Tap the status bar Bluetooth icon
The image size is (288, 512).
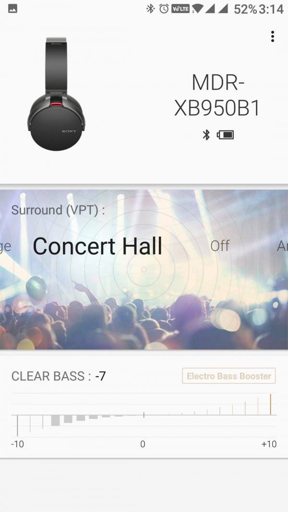coord(150,9)
